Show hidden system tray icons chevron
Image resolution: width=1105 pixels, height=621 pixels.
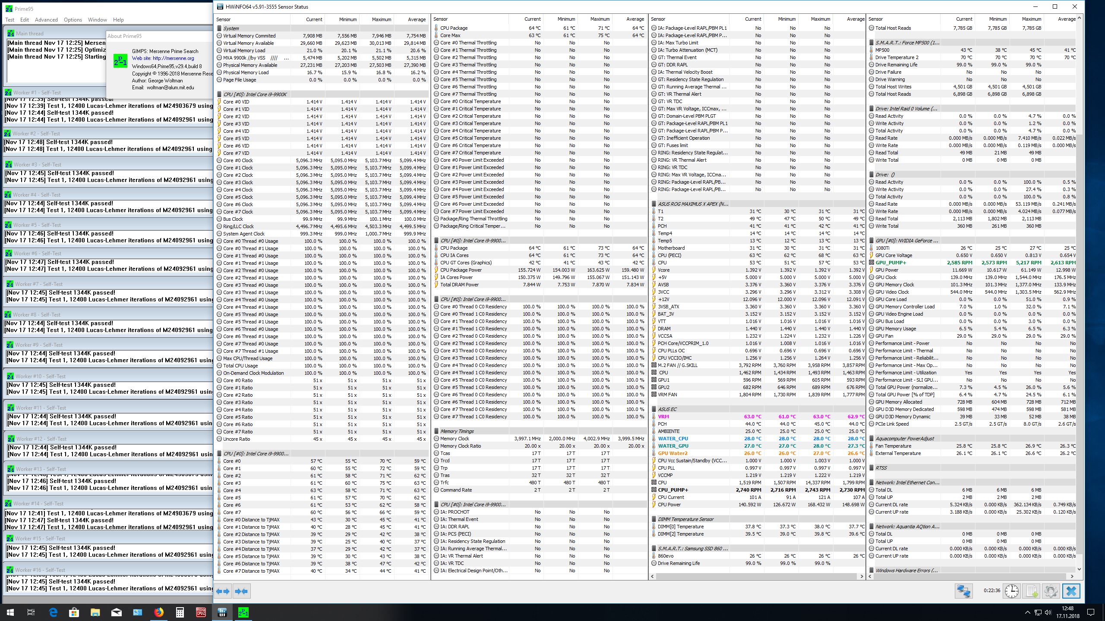[x=1027, y=612]
